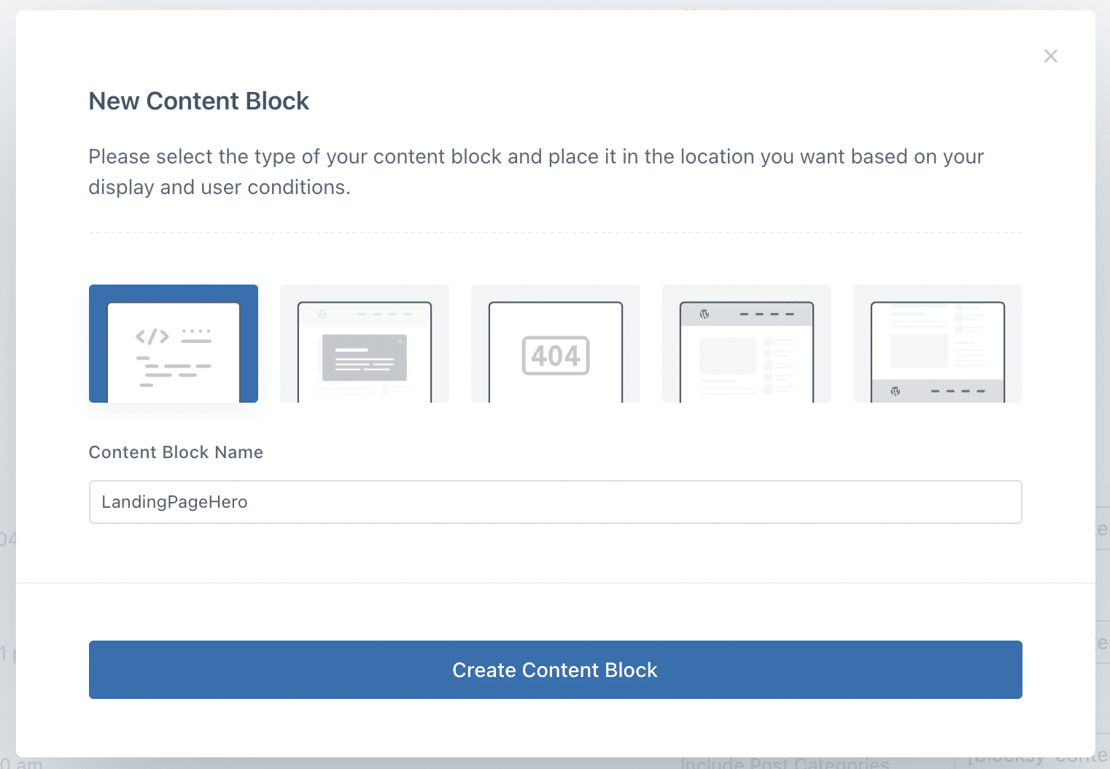Choose the Popup content block type

pyautogui.click(x=365, y=343)
